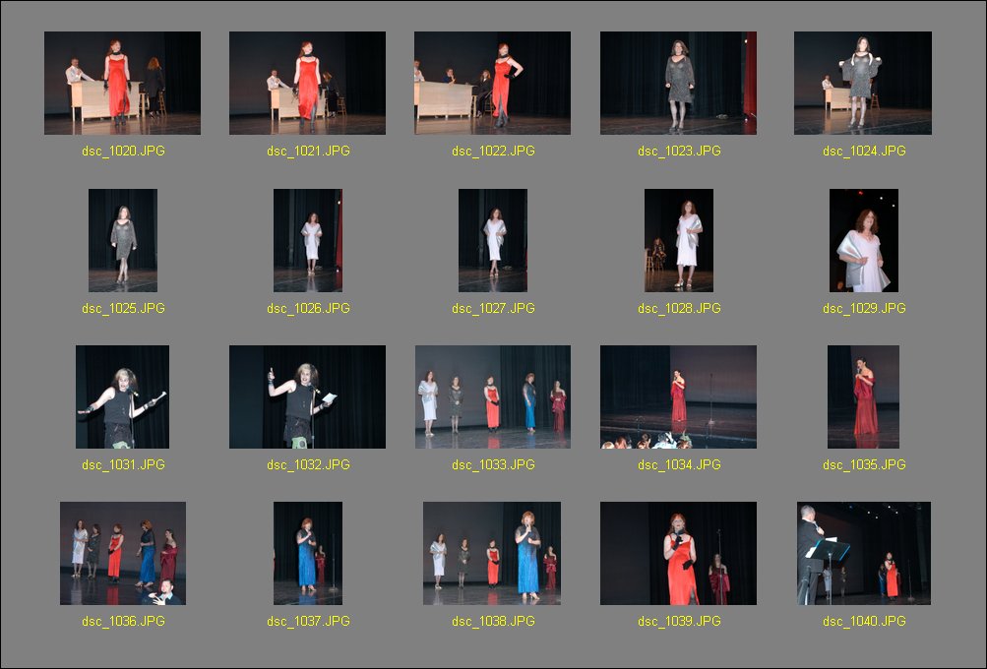Screen dimensions: 987x669
Task: Click the file name dsc_1020.JPG
Action: [x=123, y=152]
